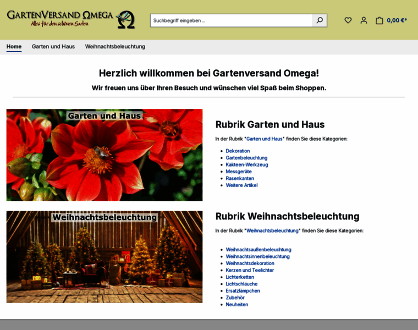
Task: Click the Herzlich willkommen heading
Action: pyautogui.click(x=209, y=73)
